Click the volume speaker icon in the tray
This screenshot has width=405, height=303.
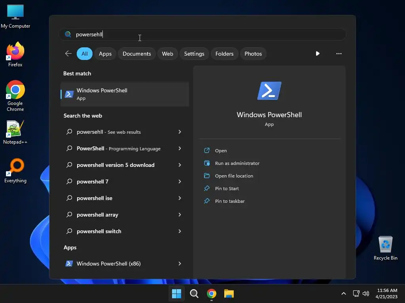pos(366,294)
